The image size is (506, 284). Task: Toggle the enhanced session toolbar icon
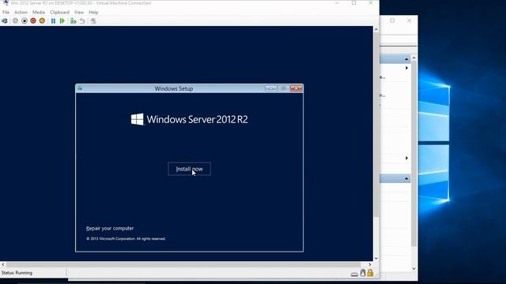[93, 21]
